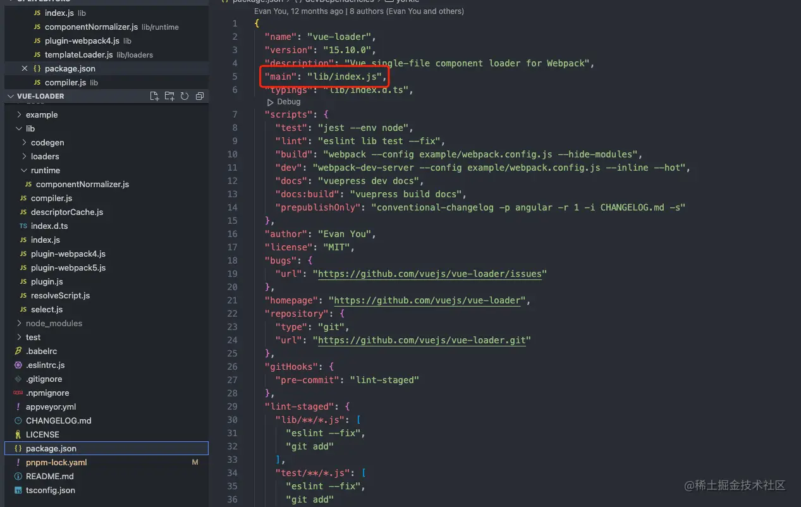801x507 pixels.
Task: Switch to plugin-webpack4.js in Open Editors list
Action: coord(106,40)
